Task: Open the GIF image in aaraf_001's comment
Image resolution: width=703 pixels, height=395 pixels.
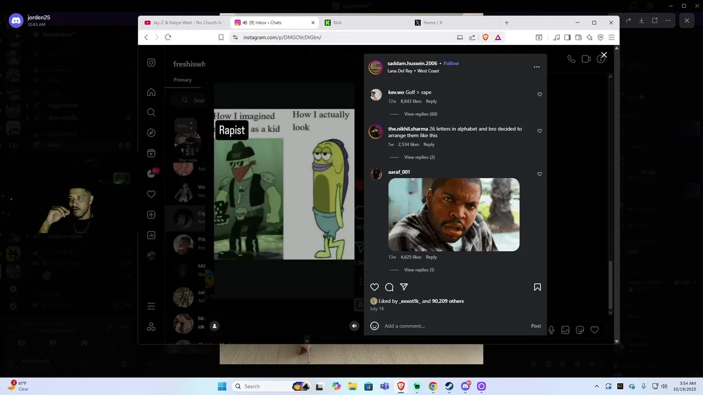Action: pos(454,215)
